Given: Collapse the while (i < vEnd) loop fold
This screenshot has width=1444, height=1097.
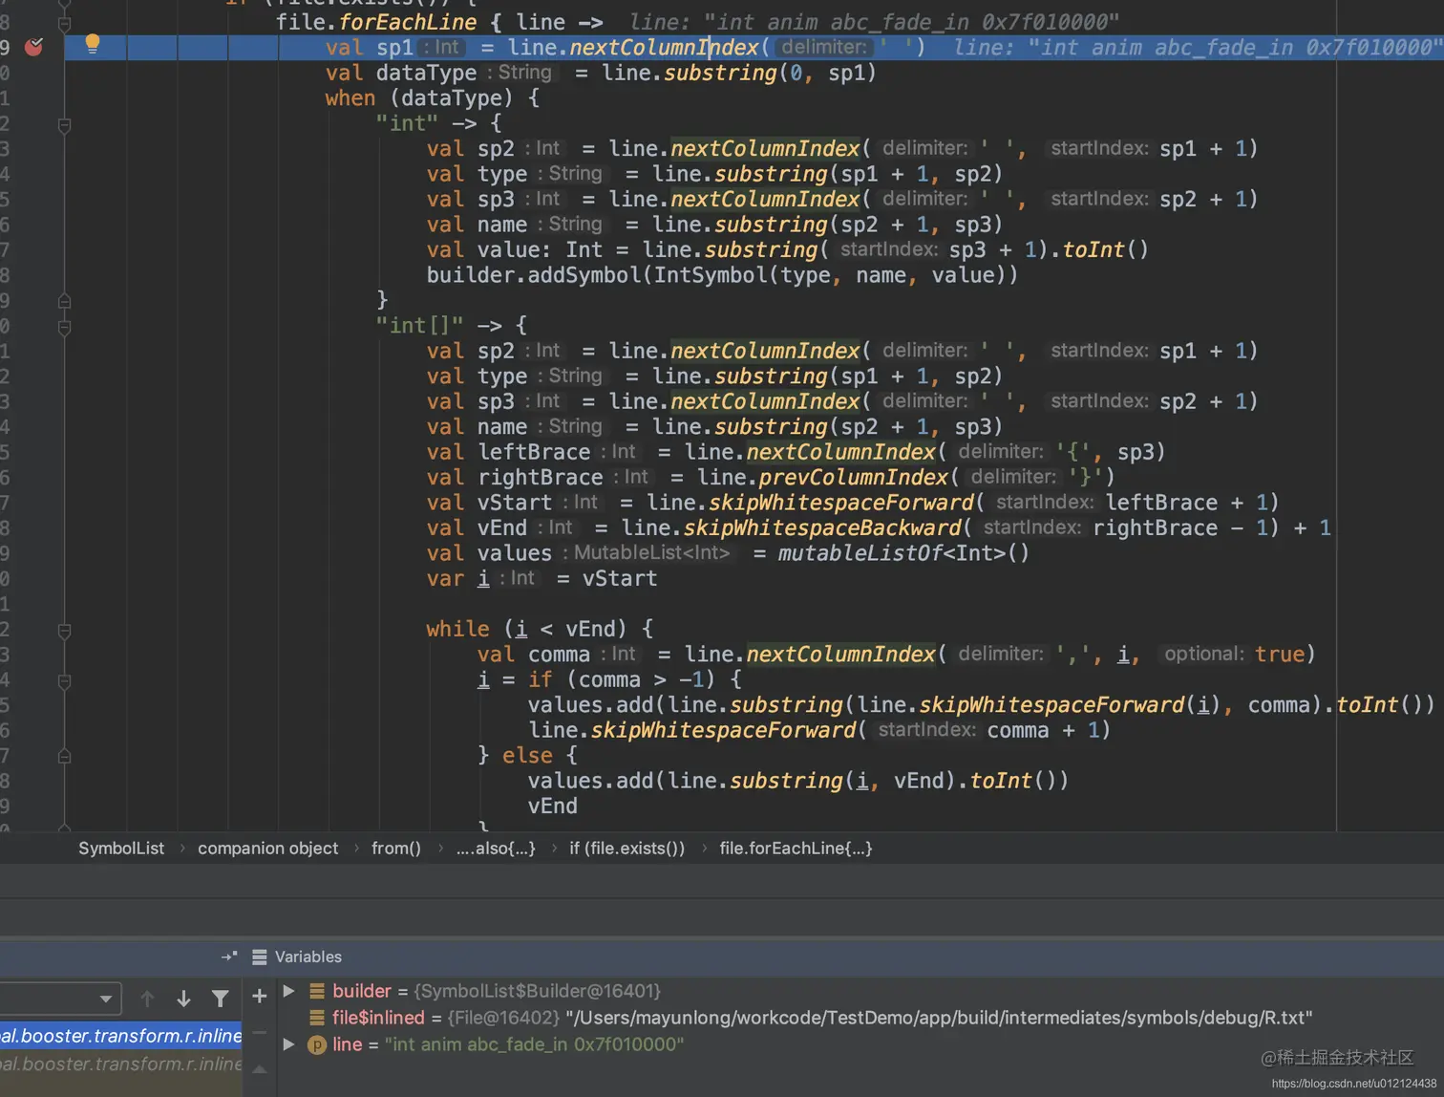Looking at the screenshot, I should point(64,631).
